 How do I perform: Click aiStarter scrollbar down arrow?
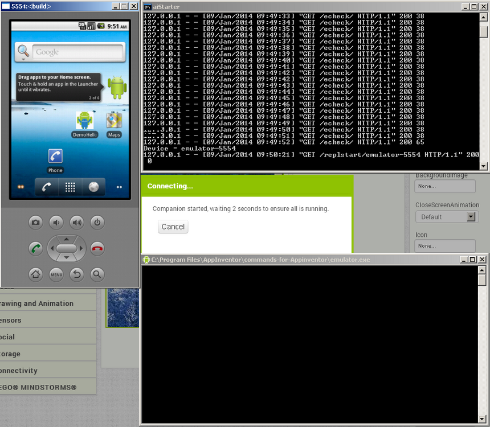(x=483, y=166)
